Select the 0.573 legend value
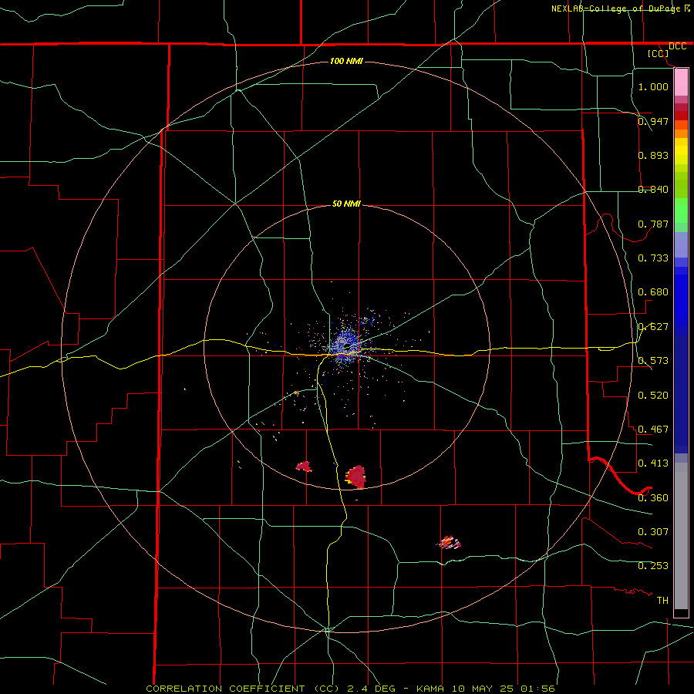Viewport: 694px width, 694px height. (x=653, y=361)
